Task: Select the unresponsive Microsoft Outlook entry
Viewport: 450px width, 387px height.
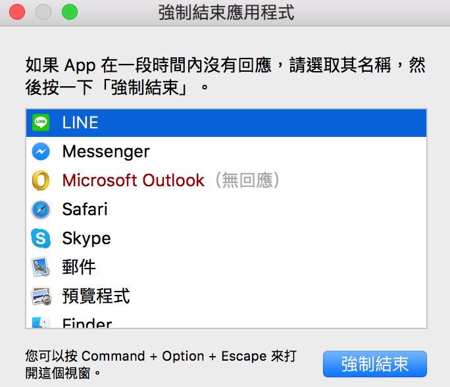Action: 226,180
